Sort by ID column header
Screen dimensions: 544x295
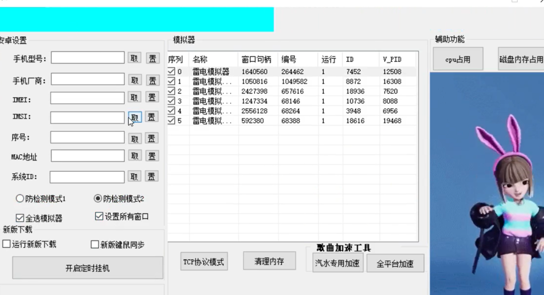pos(361,59)
